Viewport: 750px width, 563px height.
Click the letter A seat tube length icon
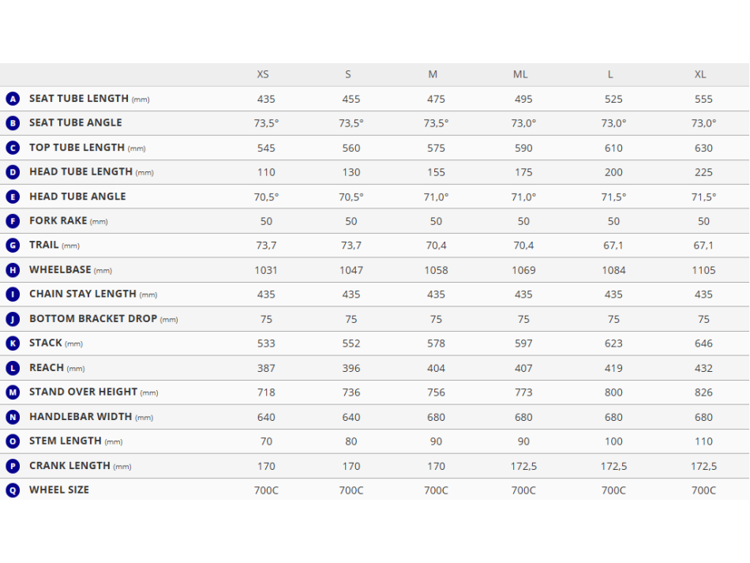point(13,99)
